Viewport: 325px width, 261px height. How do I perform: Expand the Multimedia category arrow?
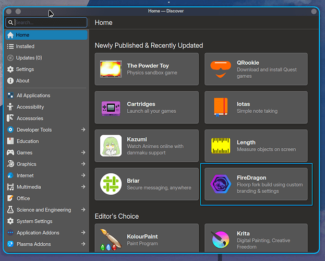[83, 187]
